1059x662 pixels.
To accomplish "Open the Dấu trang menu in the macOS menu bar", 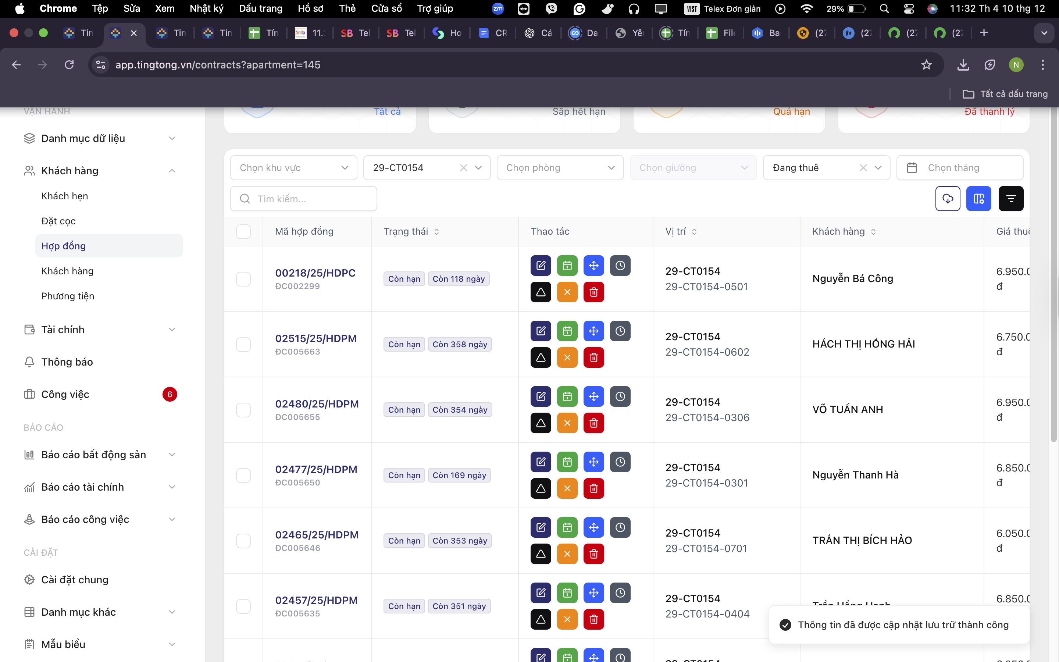I will (x=260, y=8).
